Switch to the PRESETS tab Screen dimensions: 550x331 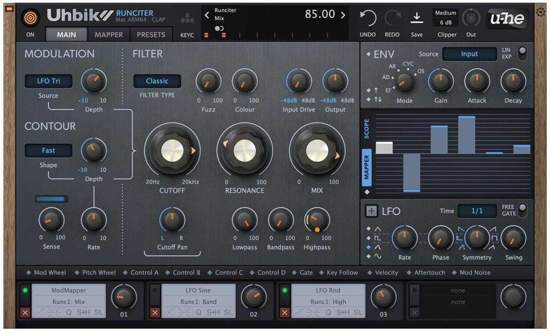[x=151, y=35]
